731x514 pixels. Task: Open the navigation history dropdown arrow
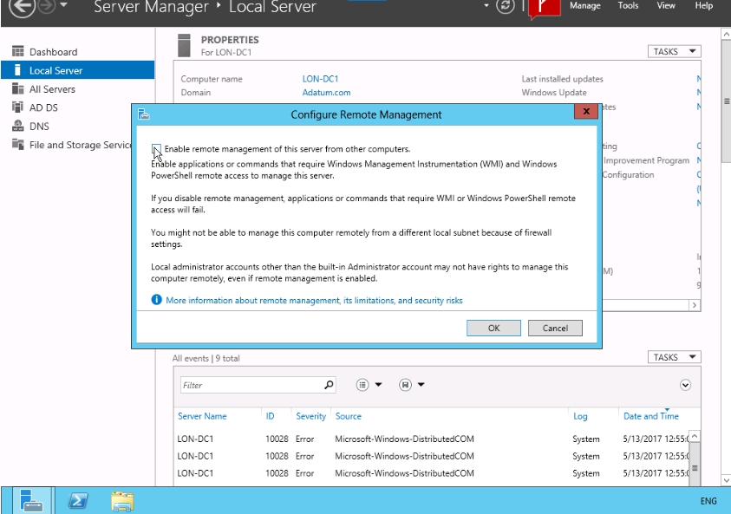click(63, 5)
